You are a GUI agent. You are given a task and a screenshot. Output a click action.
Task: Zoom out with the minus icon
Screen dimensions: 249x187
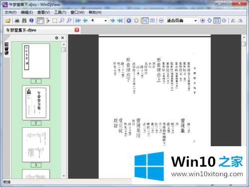(x=161, y=20)
